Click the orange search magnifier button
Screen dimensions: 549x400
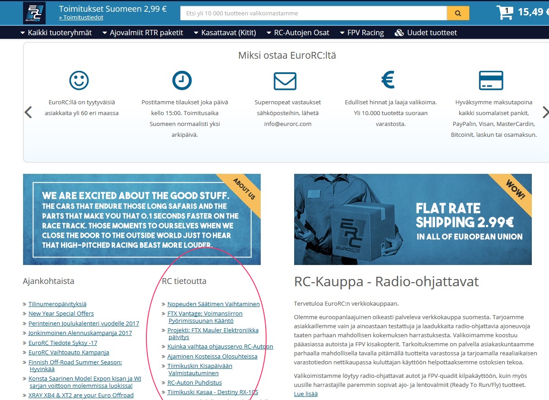[x=458, y=13]
